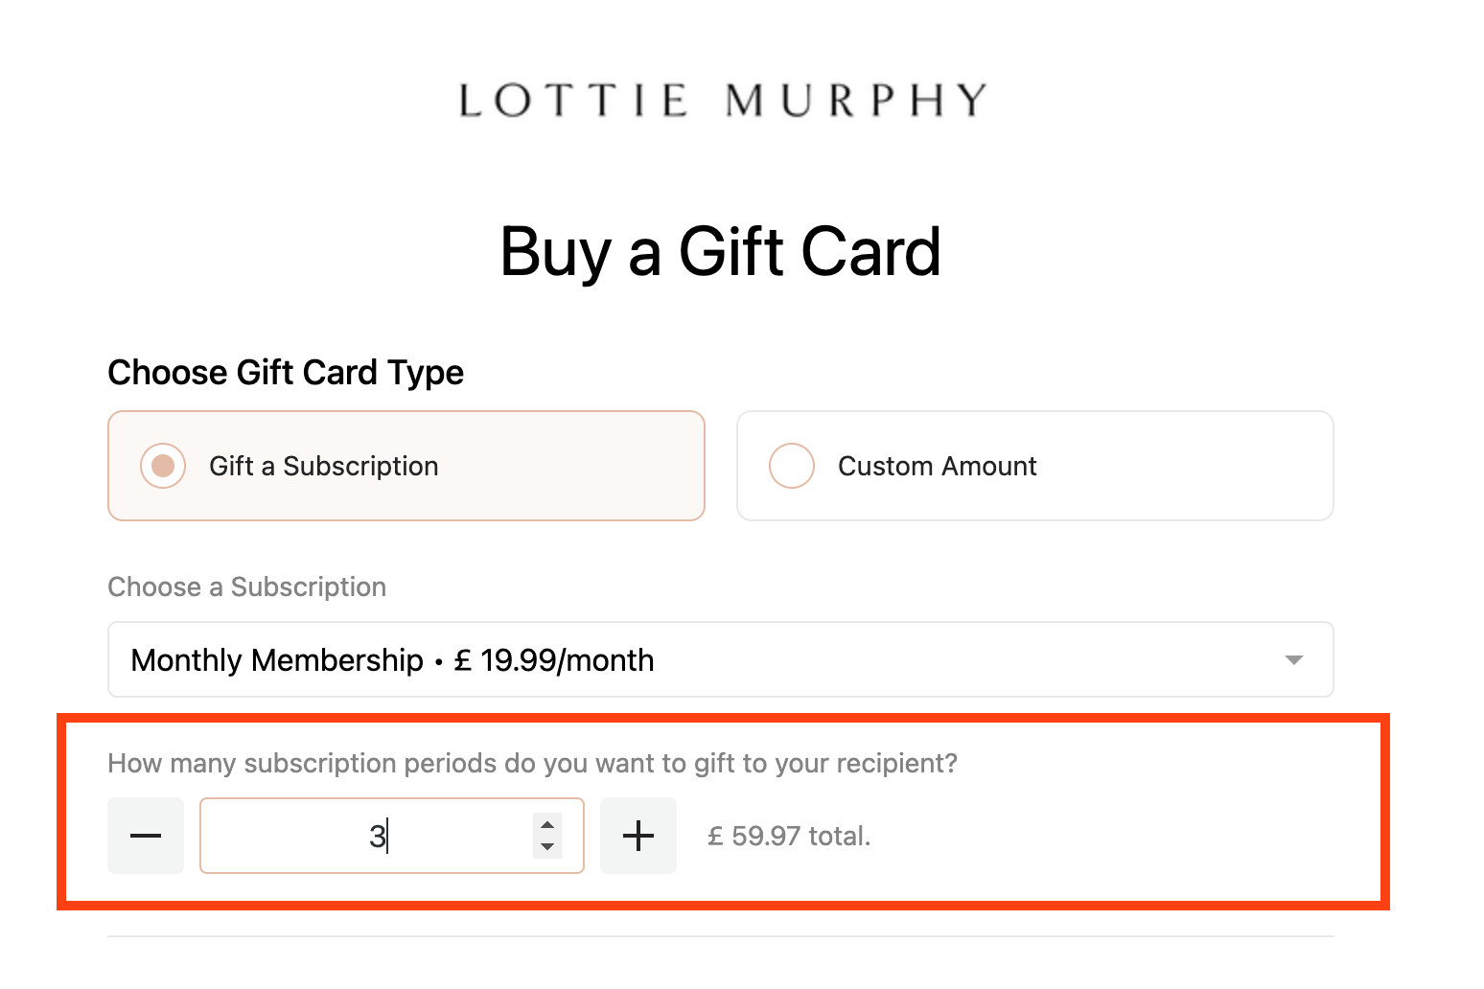Viewport: 1484px width, 989px height.
Task: Click the £59.97 total text
Action: pyautogui.click(x=788, y=836)
